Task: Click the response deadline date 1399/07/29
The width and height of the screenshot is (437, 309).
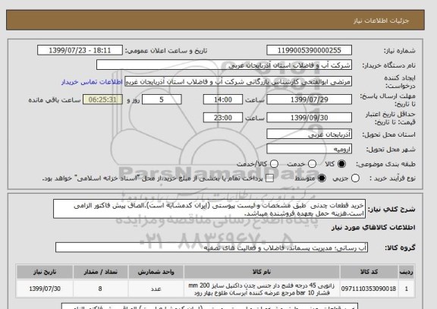Action: [309, 99]
